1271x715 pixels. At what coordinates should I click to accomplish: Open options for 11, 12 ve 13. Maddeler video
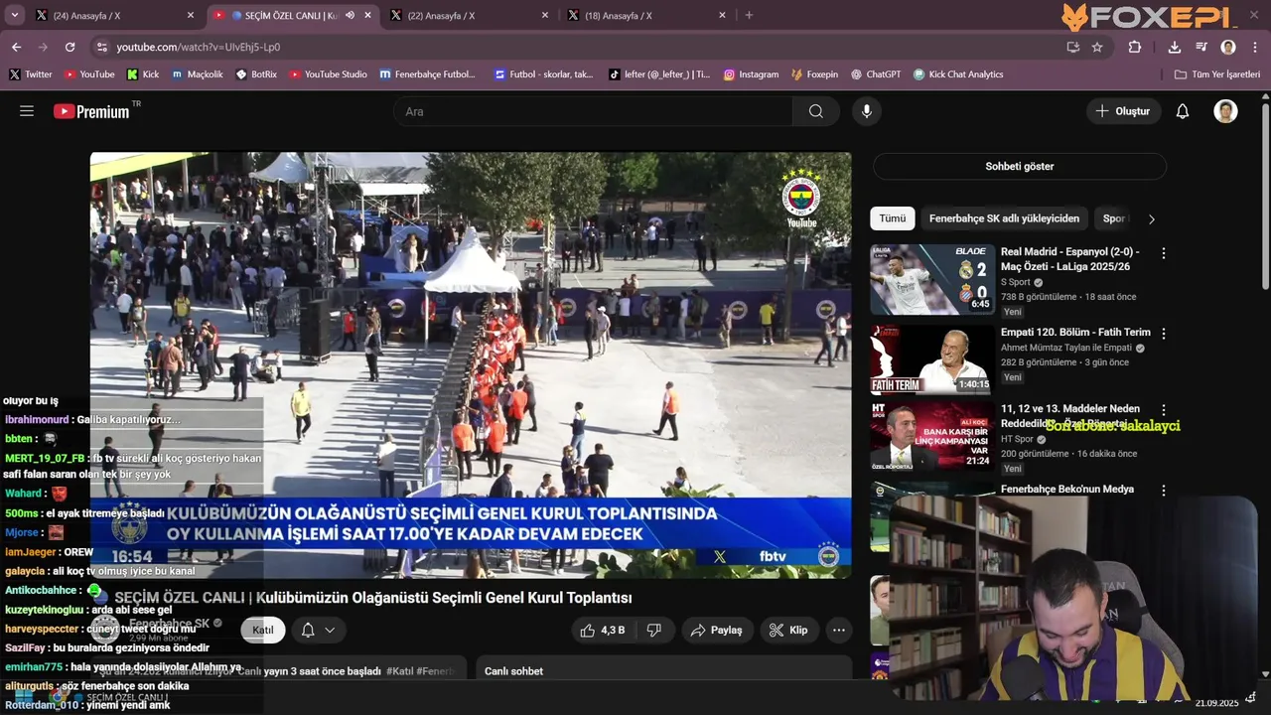(1164, 410)
